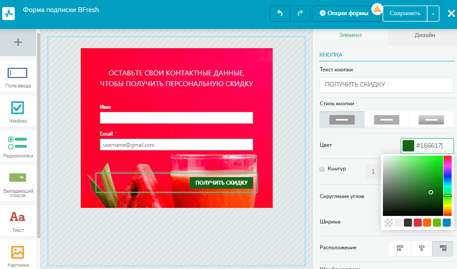Click inside the color saturation gradient area
Viewport: 457px width, 269px height.
click(413, 186)
